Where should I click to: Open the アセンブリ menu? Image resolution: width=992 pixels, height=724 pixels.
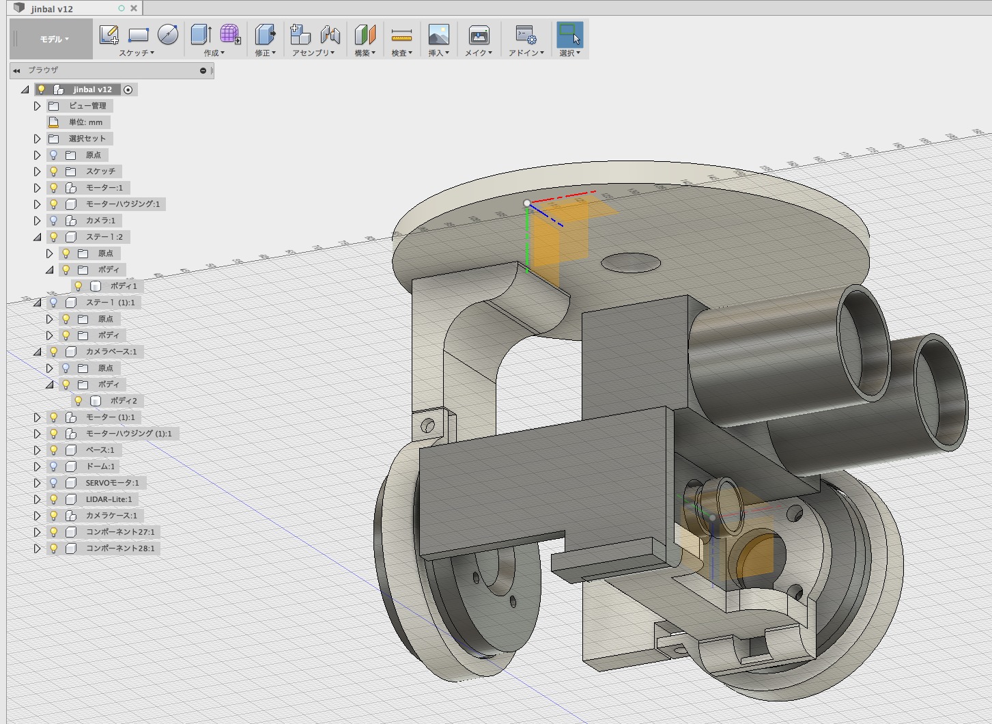click(313, 53)
